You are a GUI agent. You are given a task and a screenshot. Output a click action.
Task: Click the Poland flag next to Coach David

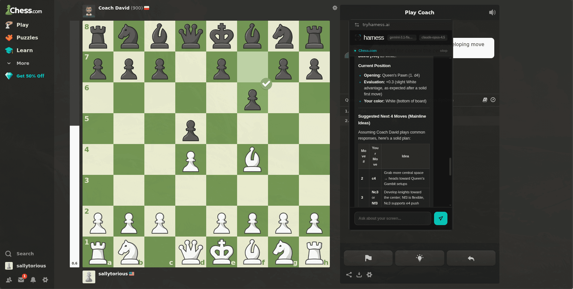(x=147, y=8)
